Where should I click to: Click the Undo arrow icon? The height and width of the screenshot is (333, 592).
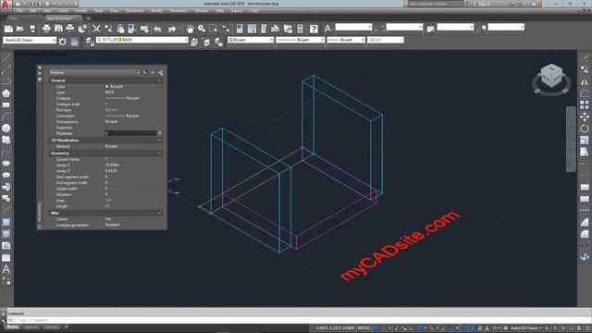[x=157, y=29]
